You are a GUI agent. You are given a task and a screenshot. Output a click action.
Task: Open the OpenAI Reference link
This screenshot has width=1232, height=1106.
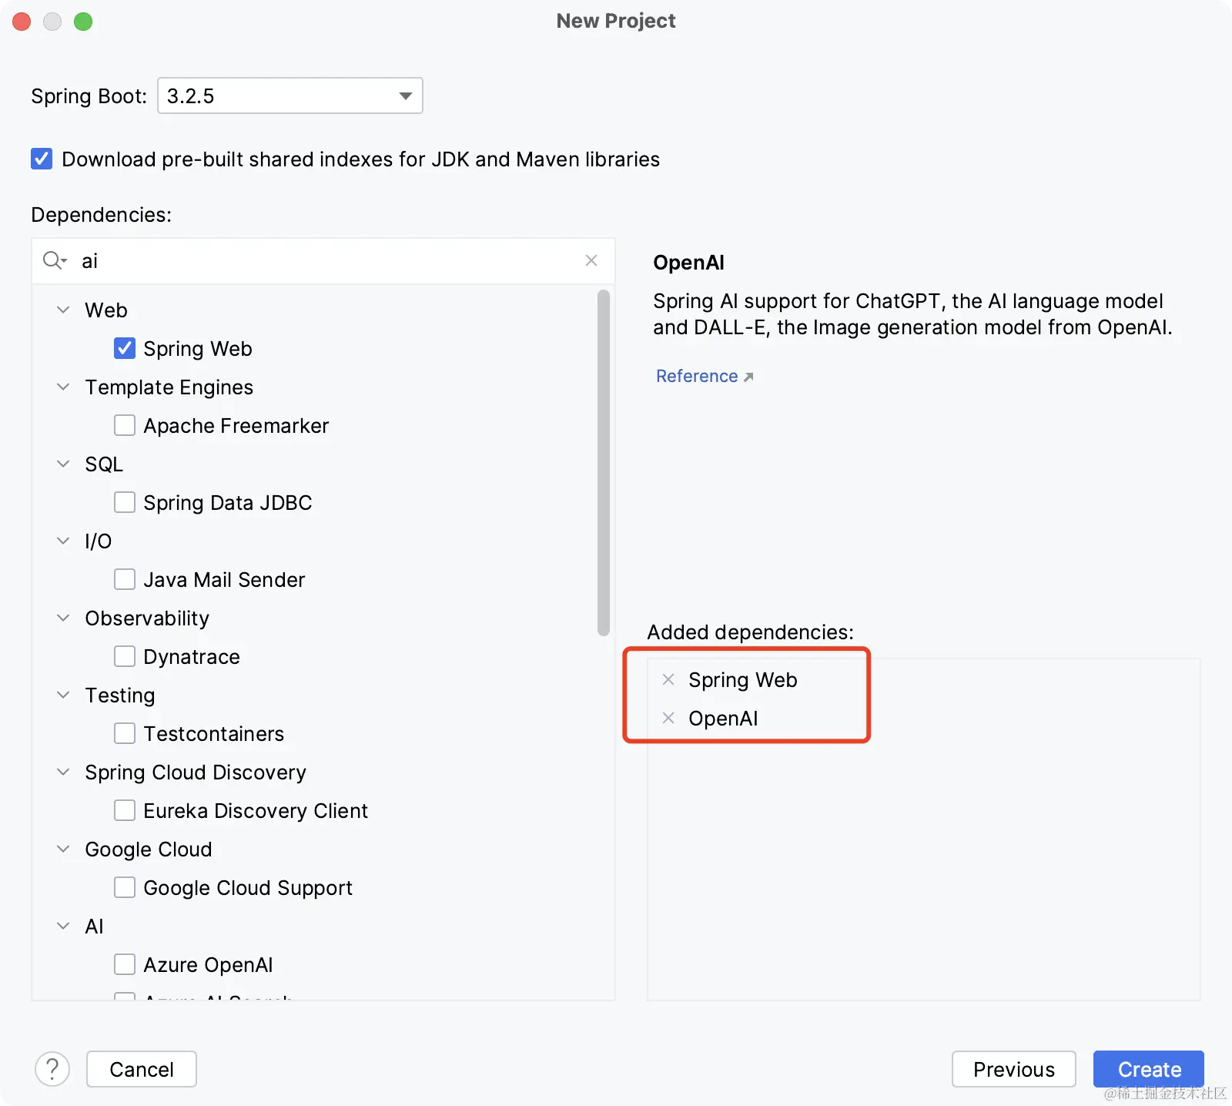pos(704,376)
